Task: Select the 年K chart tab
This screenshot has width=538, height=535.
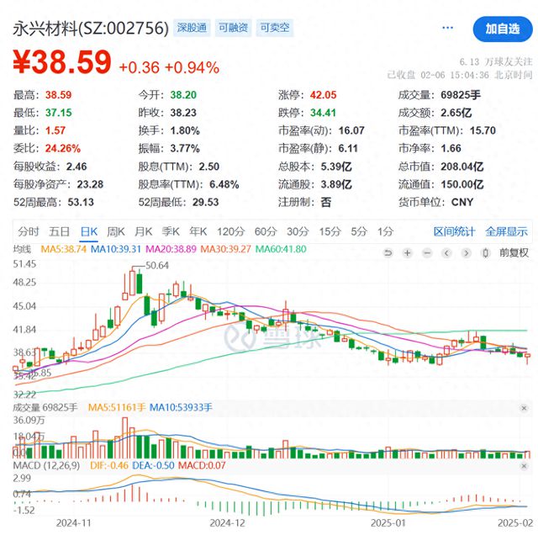Action: point(198,232)
